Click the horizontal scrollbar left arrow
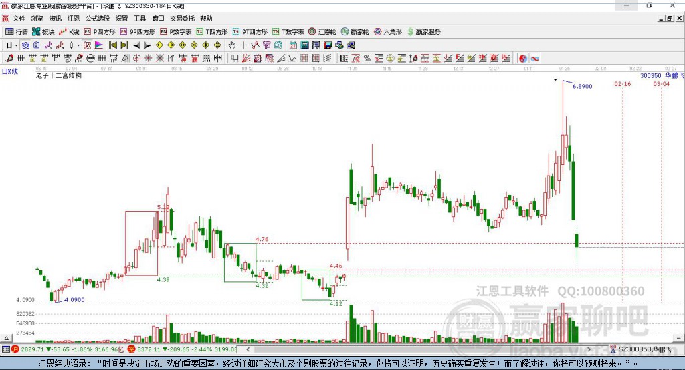This screenshot has height=370, width=685. 248,349
